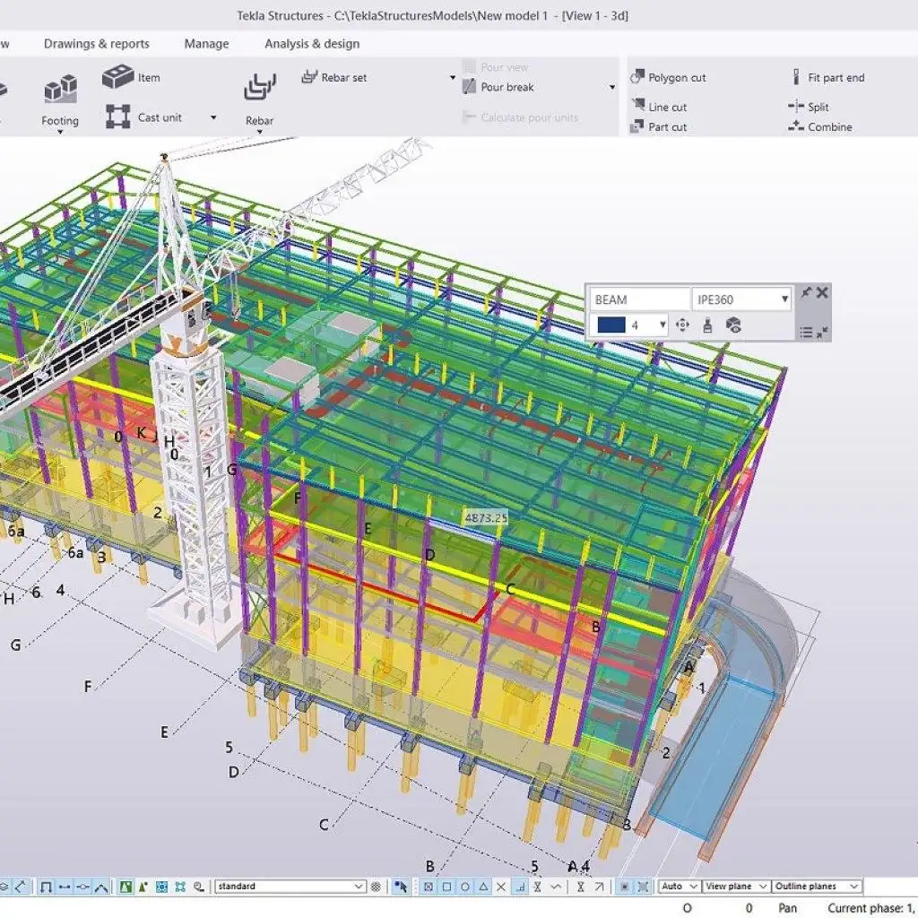
Task: Click the line-with-endpoints icon in bottom toolbar
Action: click(x=65, y=887)
